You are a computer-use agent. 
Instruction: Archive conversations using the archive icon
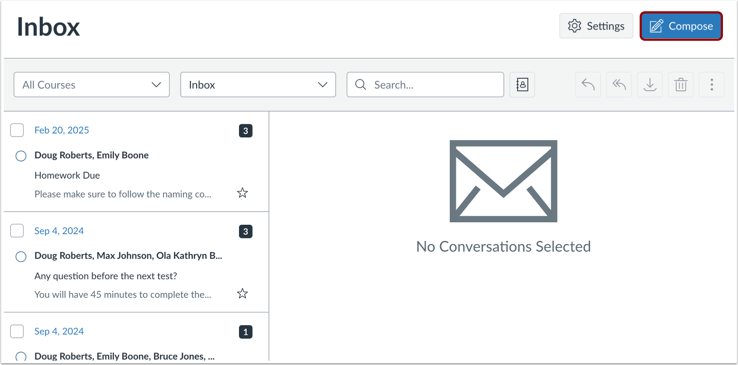[649, 84]
